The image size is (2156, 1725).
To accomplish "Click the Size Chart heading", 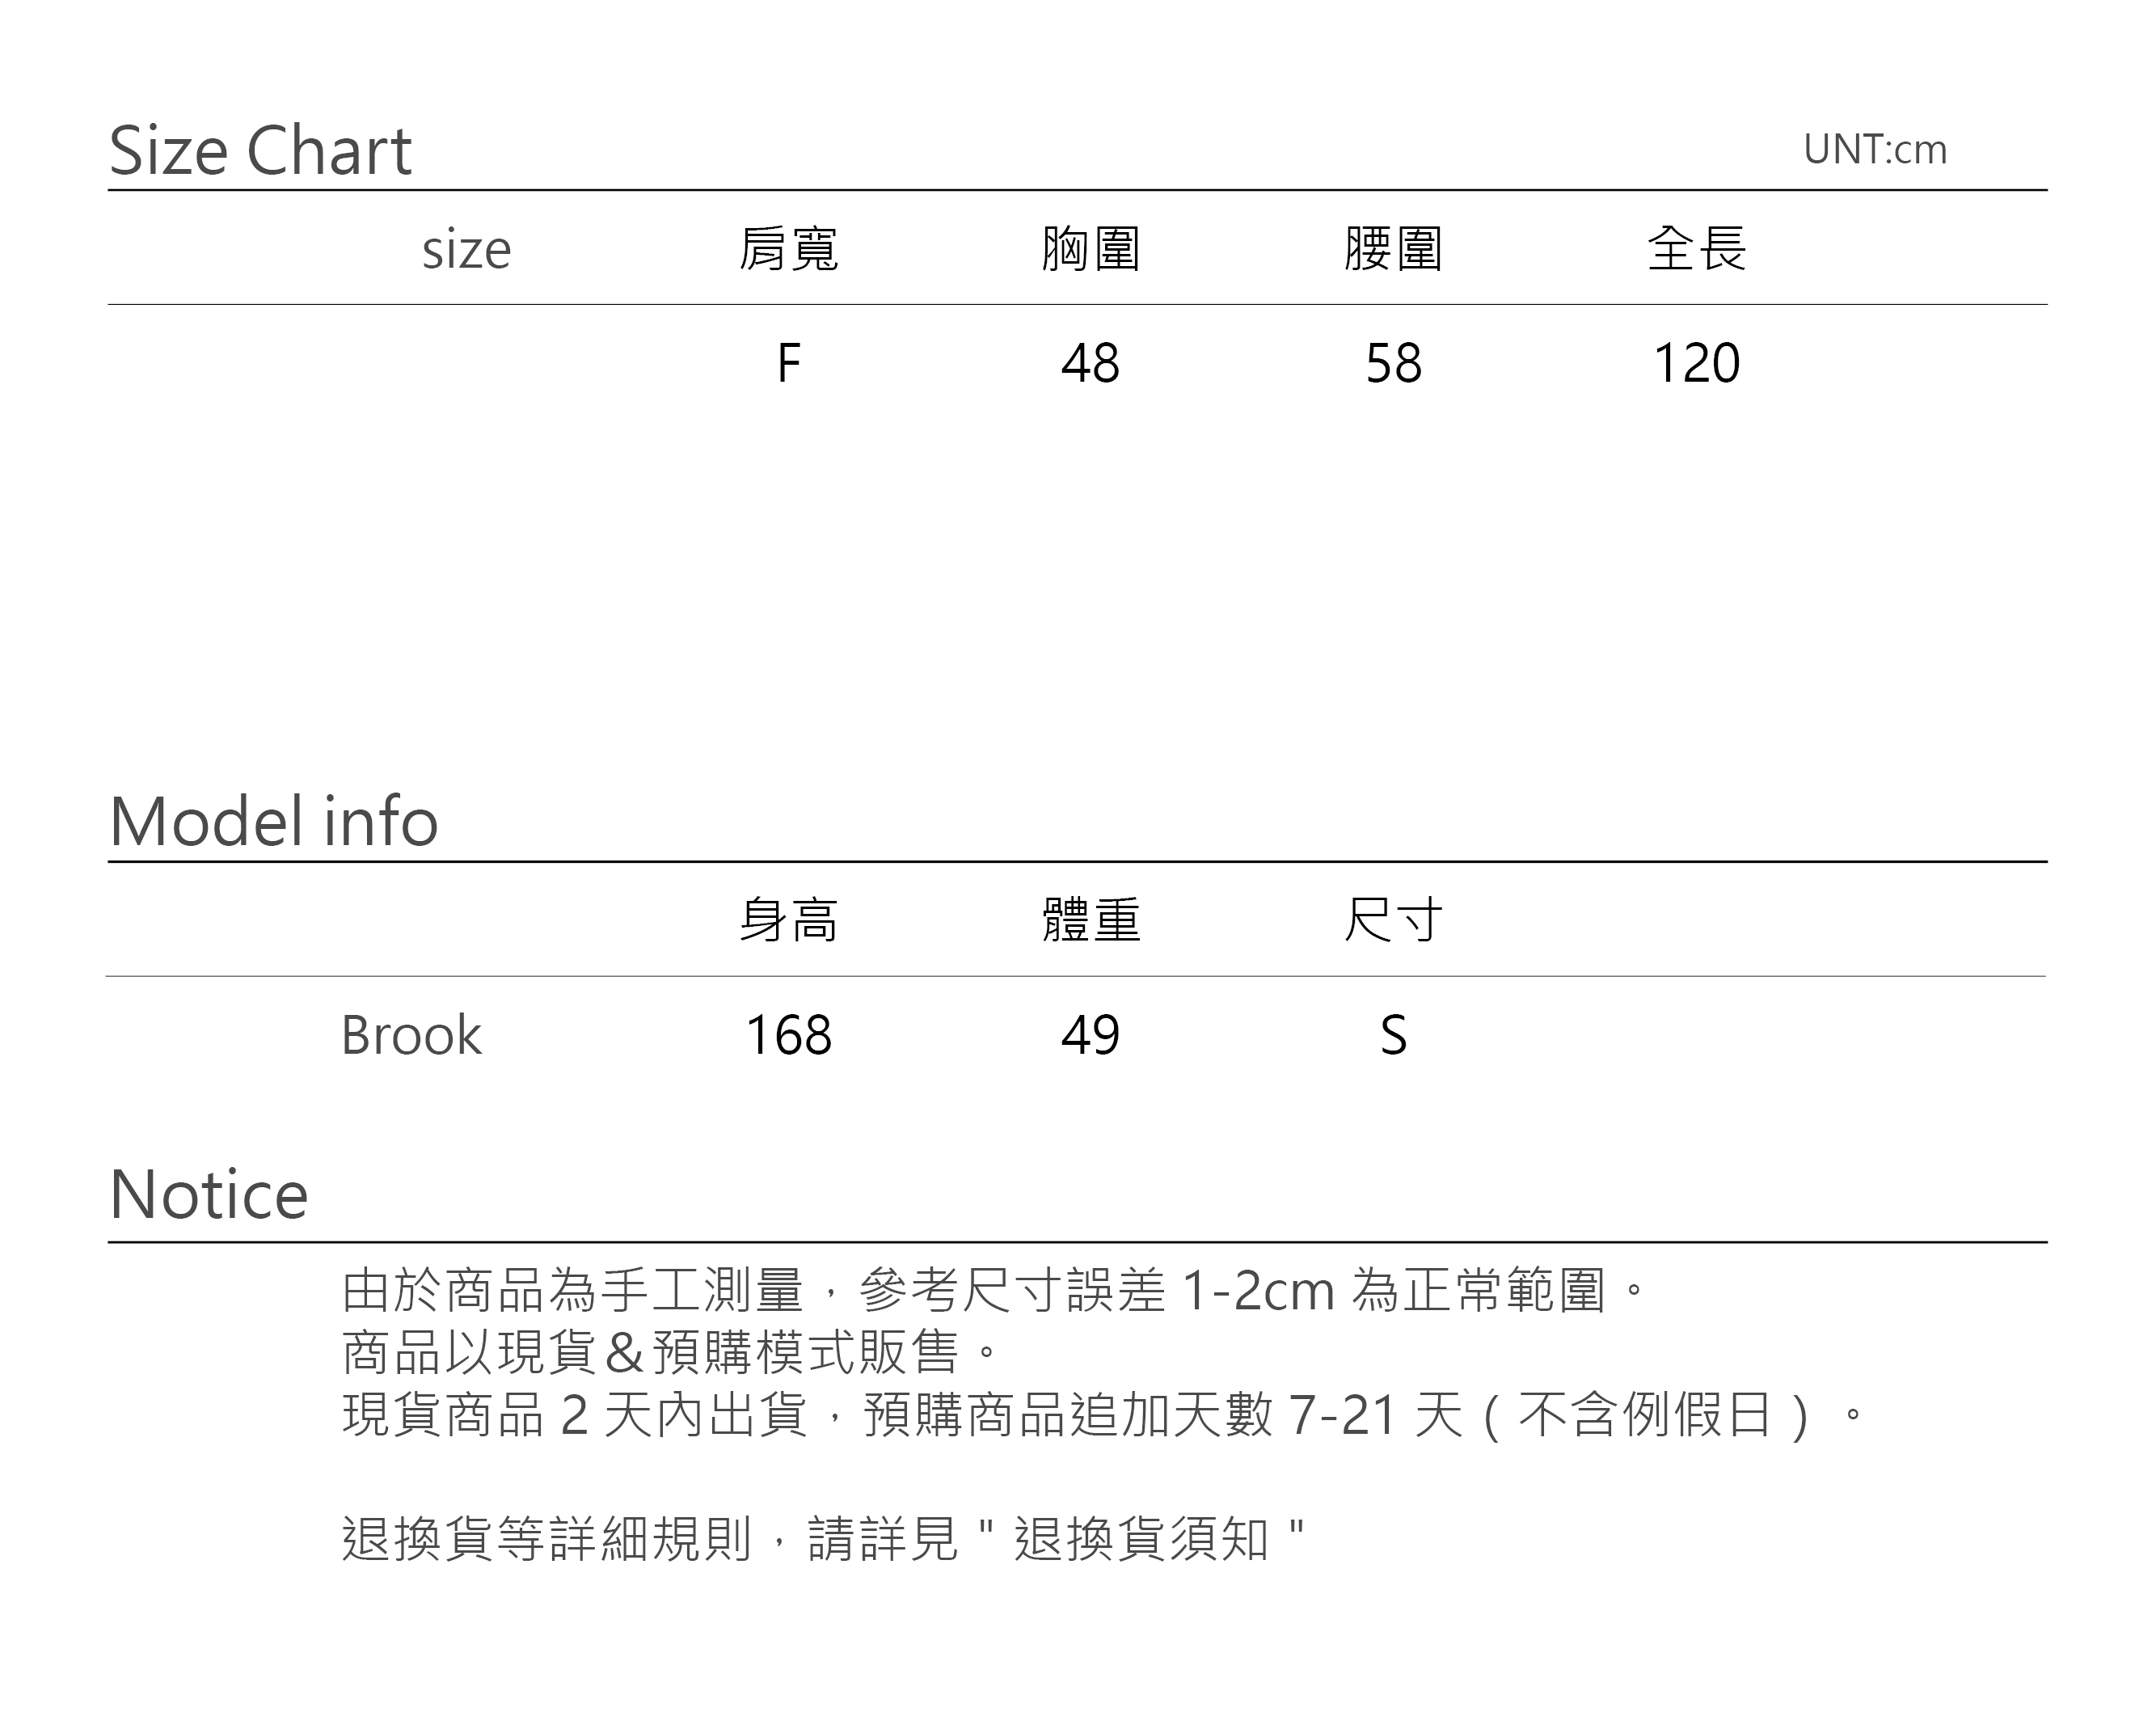I will [260, 151].
